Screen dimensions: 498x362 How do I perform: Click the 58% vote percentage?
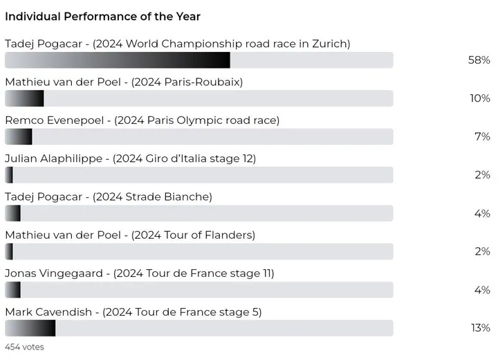point(479,60)
